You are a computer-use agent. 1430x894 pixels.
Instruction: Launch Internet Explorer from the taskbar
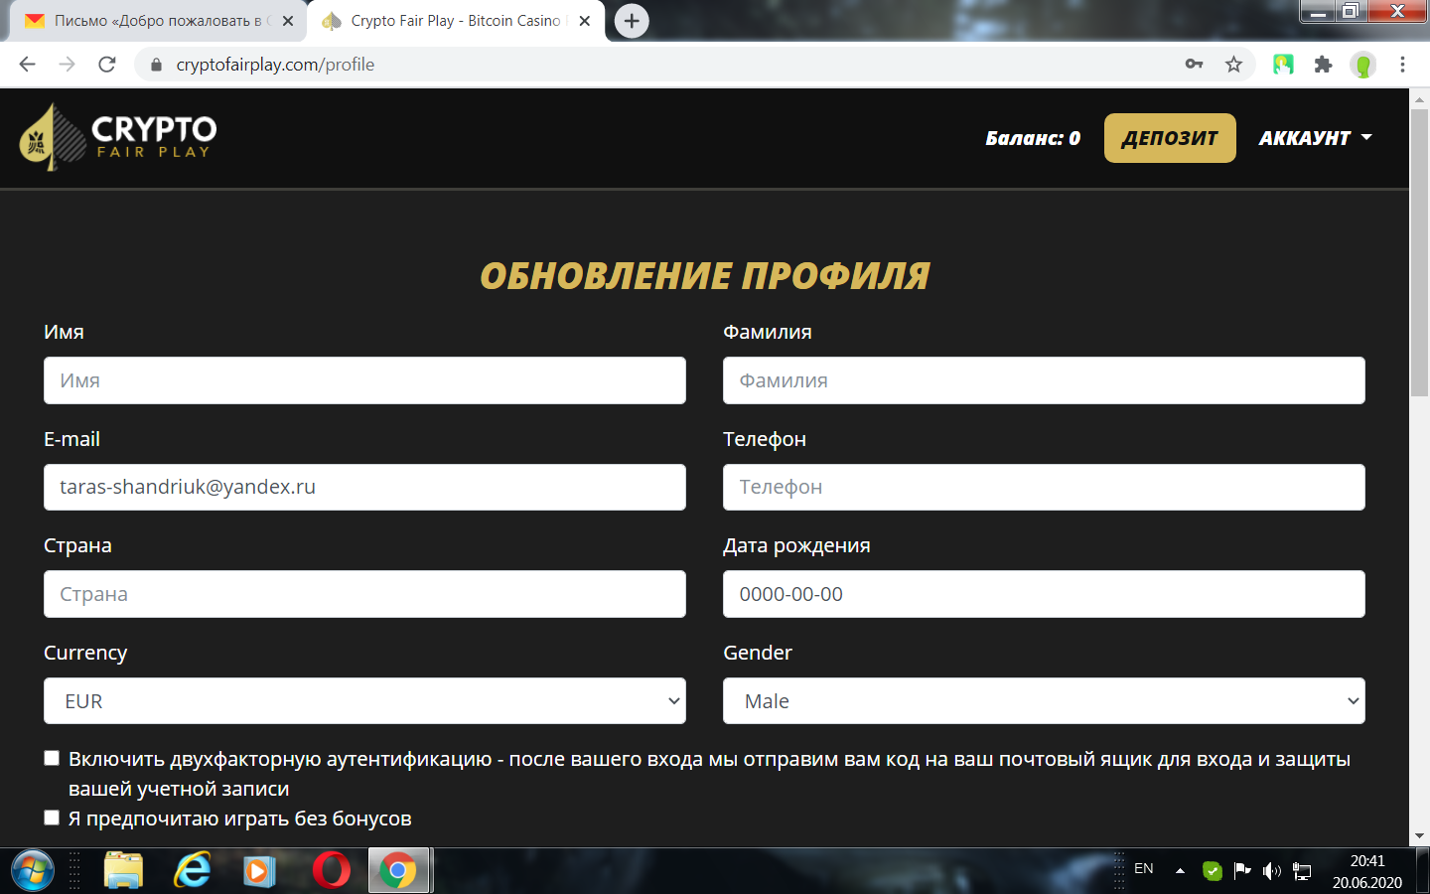coord(193,871)
